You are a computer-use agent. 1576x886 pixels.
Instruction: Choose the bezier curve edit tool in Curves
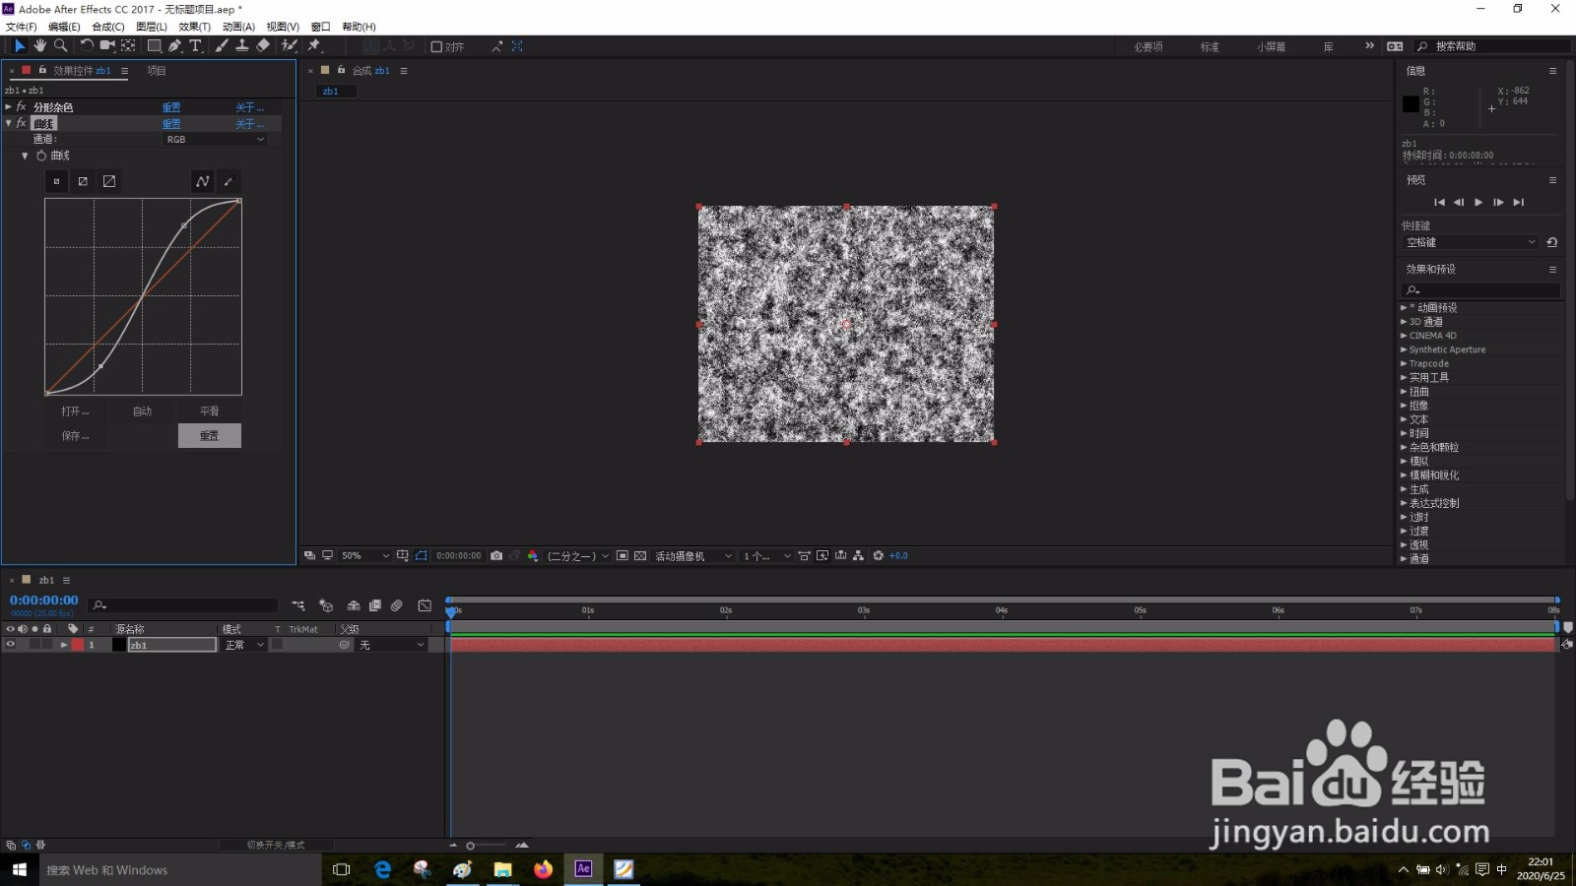tap(202, 181)
